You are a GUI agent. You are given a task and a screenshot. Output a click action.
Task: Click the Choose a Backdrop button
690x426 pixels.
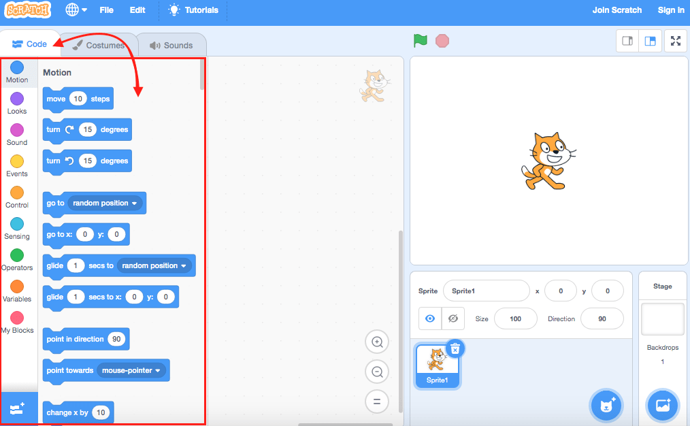662,405
